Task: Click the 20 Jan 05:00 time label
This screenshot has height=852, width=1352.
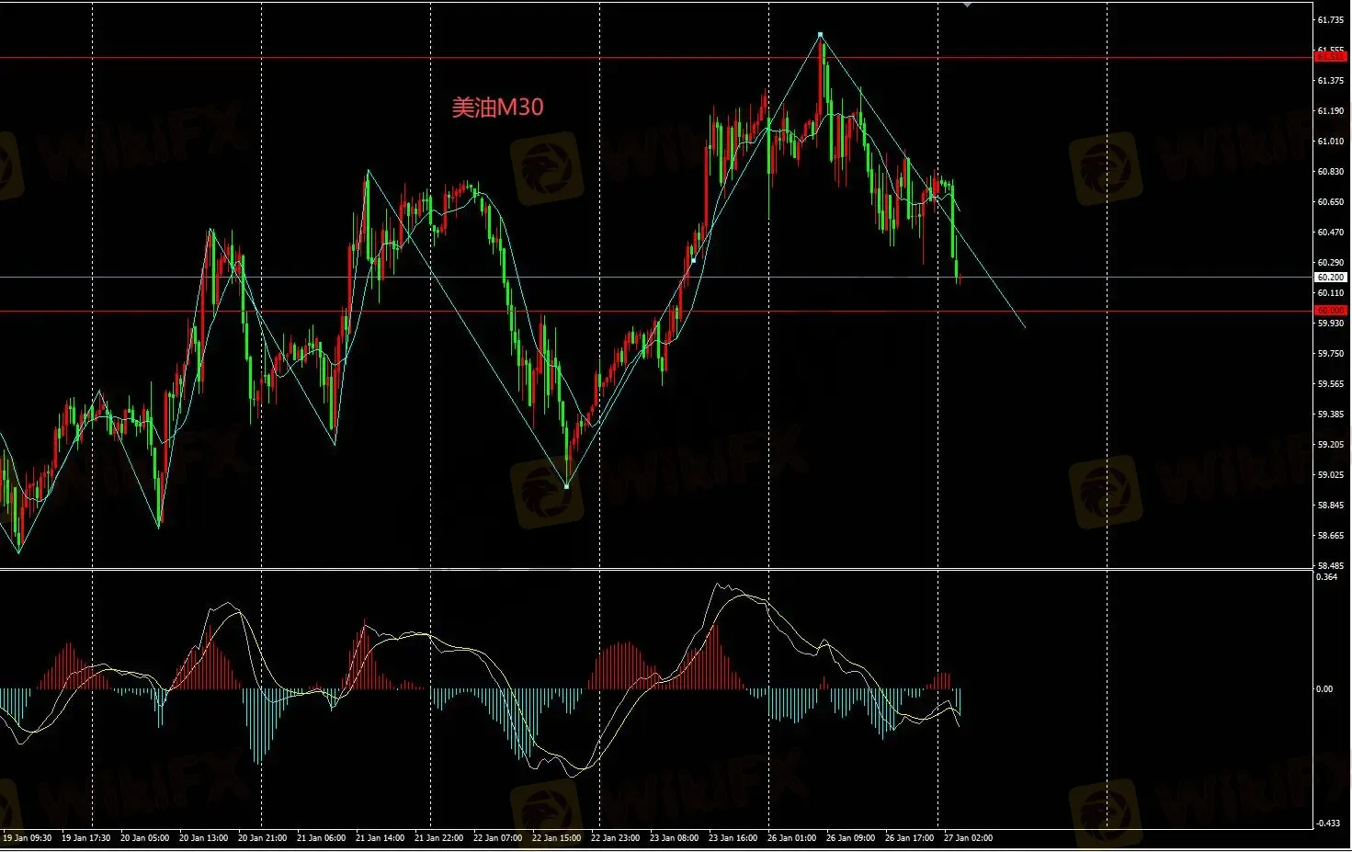Action: point(145,838)
